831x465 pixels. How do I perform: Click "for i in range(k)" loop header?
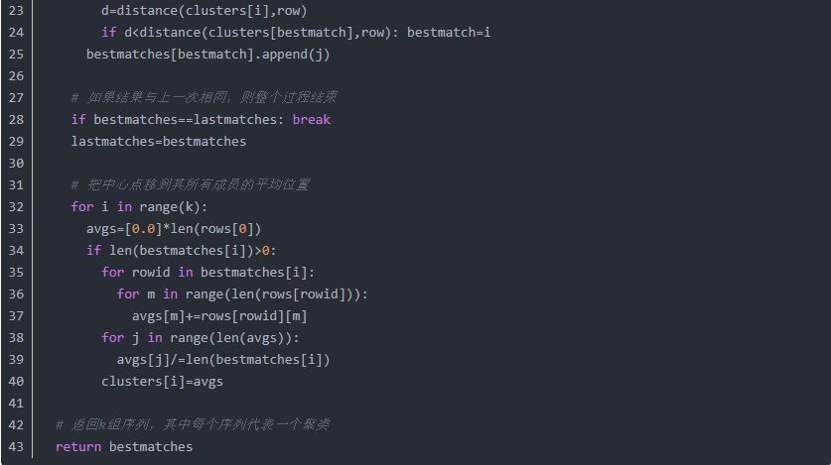coord(139,206)
